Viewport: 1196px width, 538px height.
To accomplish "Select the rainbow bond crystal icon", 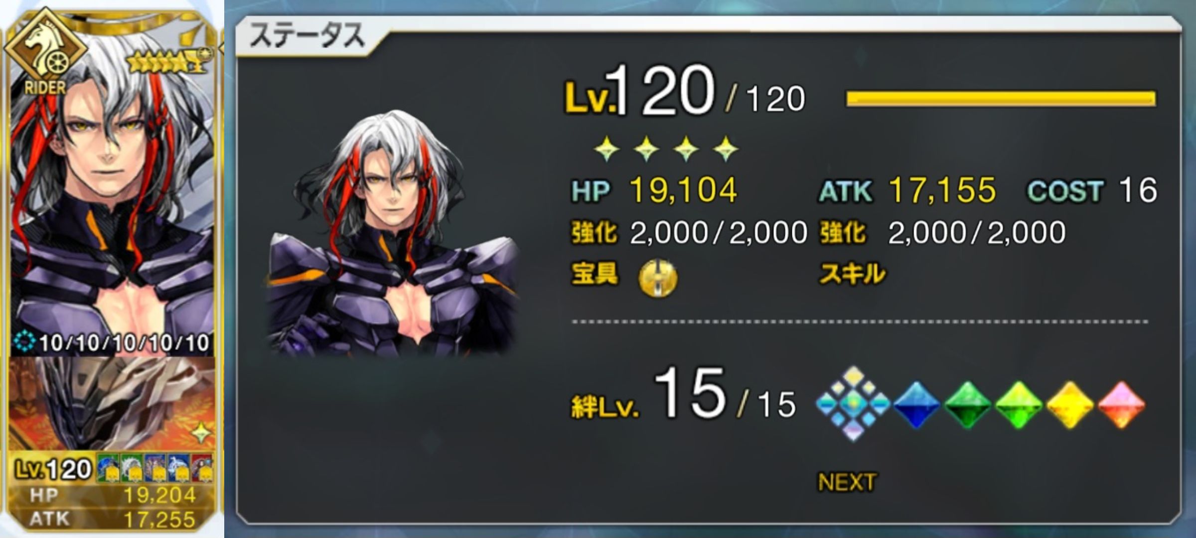I will click(854, 404).
